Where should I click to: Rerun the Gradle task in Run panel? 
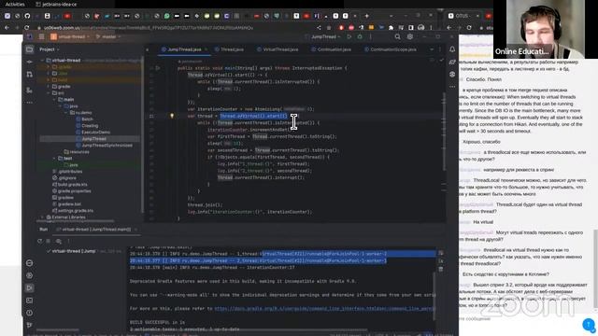39,241
